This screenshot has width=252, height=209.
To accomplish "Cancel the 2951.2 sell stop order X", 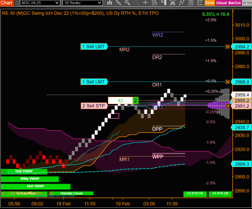I will pyautogui.click(x=227, y=106).
